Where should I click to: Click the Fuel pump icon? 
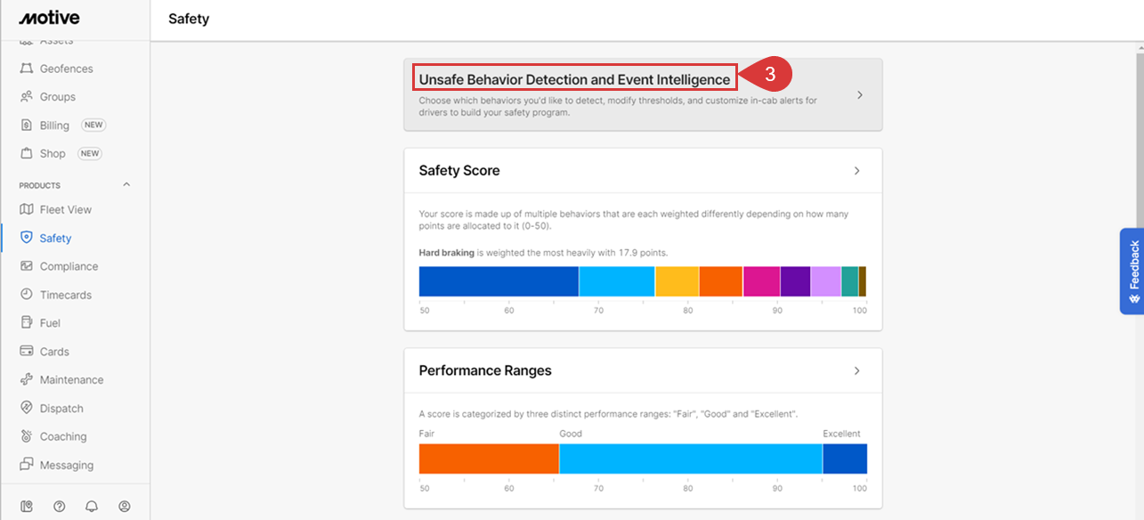[x=27, y=323]
